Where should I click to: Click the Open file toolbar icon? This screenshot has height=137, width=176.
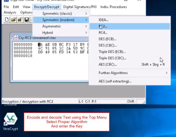[x=13, y=20]
